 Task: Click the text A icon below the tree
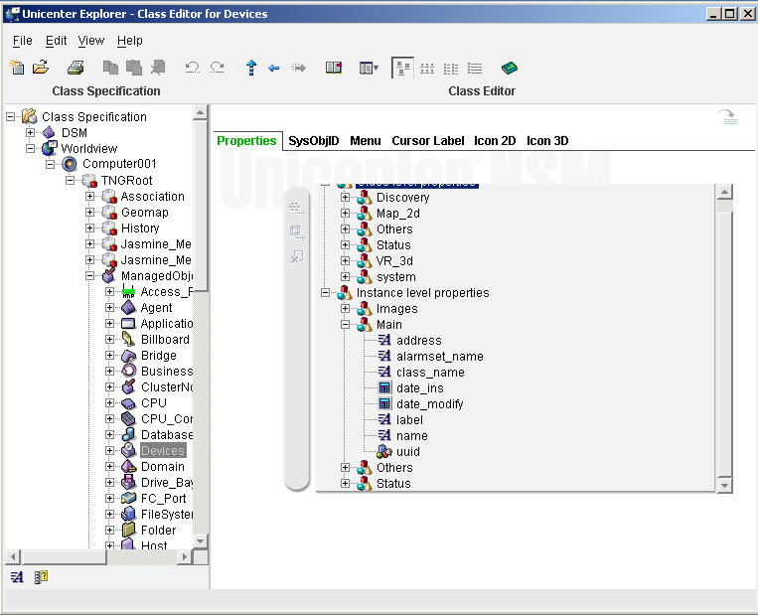click(x=17, y=576)
